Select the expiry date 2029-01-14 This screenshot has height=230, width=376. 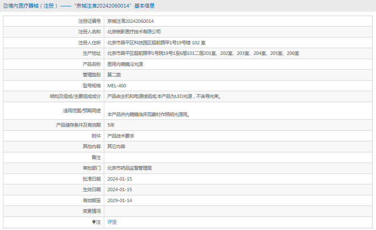120,200
